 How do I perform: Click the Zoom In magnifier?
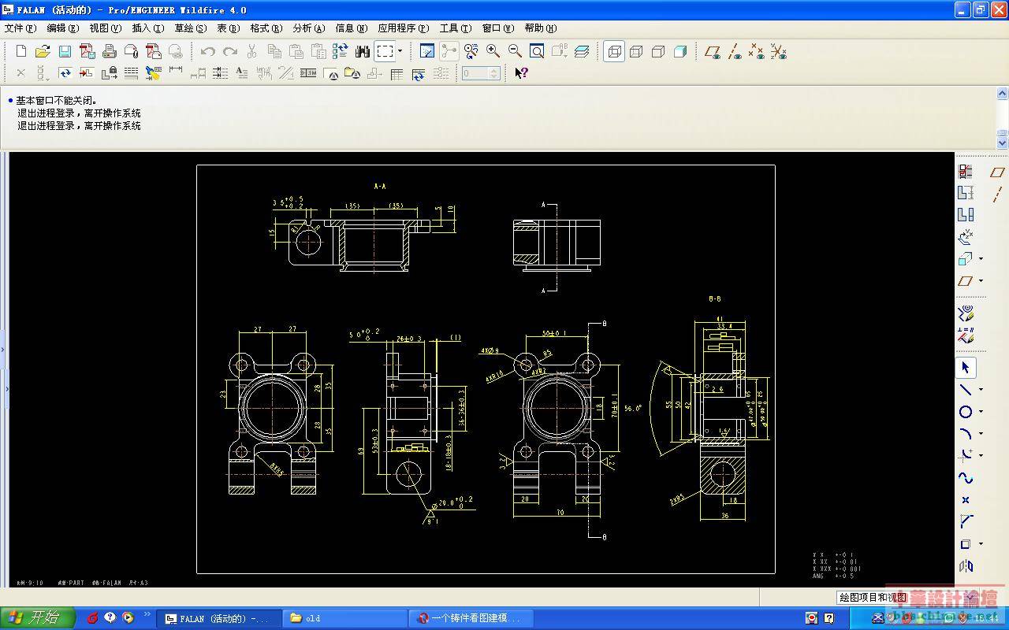point(493,51)
